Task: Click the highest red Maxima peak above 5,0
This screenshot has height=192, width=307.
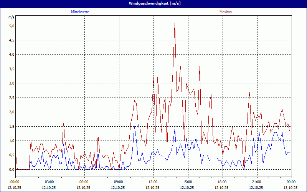Action: (175, 23)
